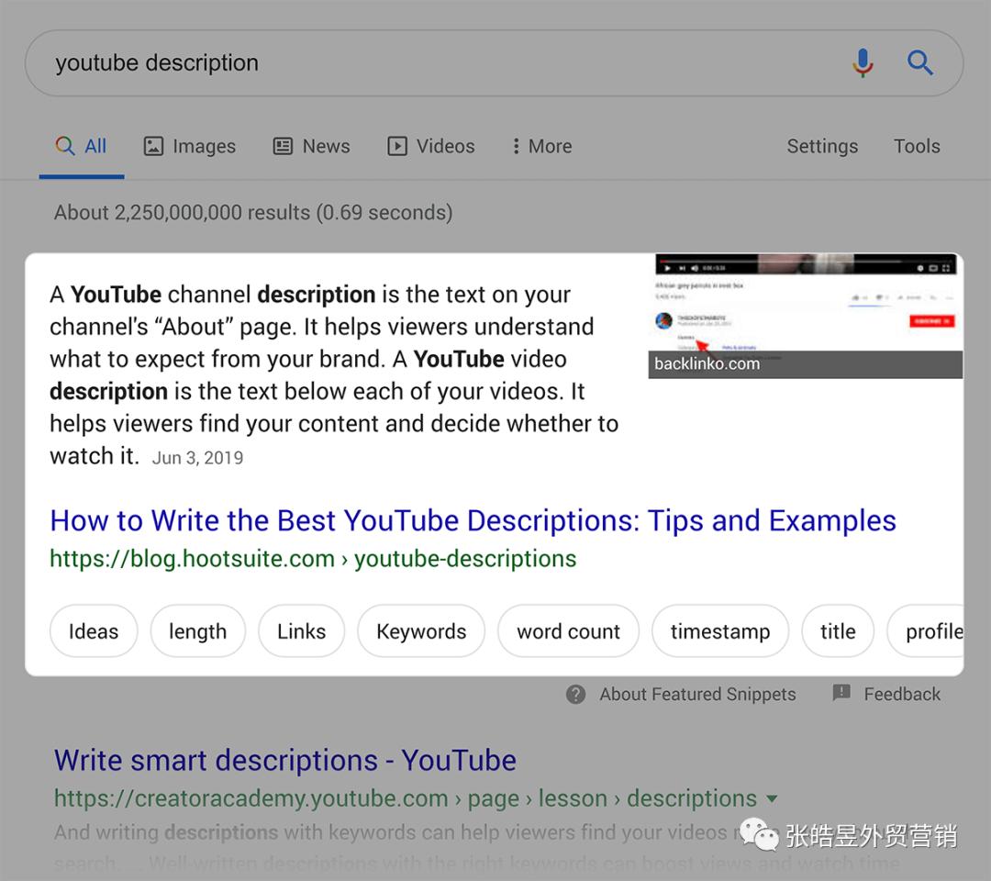Select the Images tab icon

[x=153, y=145]
